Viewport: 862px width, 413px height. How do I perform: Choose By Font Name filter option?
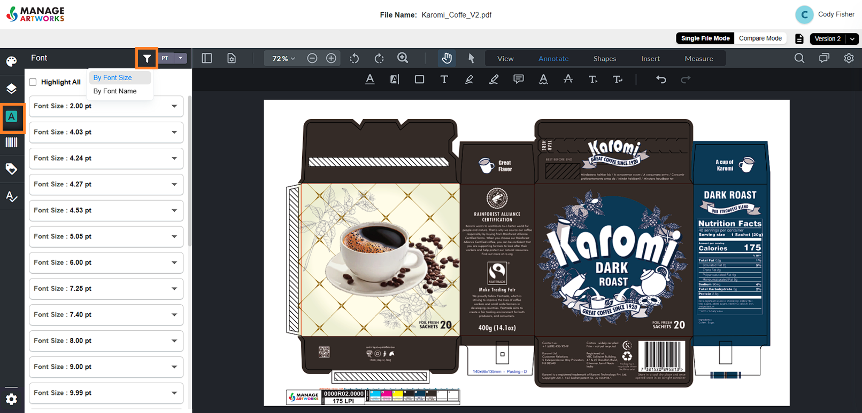click(120, 91)
